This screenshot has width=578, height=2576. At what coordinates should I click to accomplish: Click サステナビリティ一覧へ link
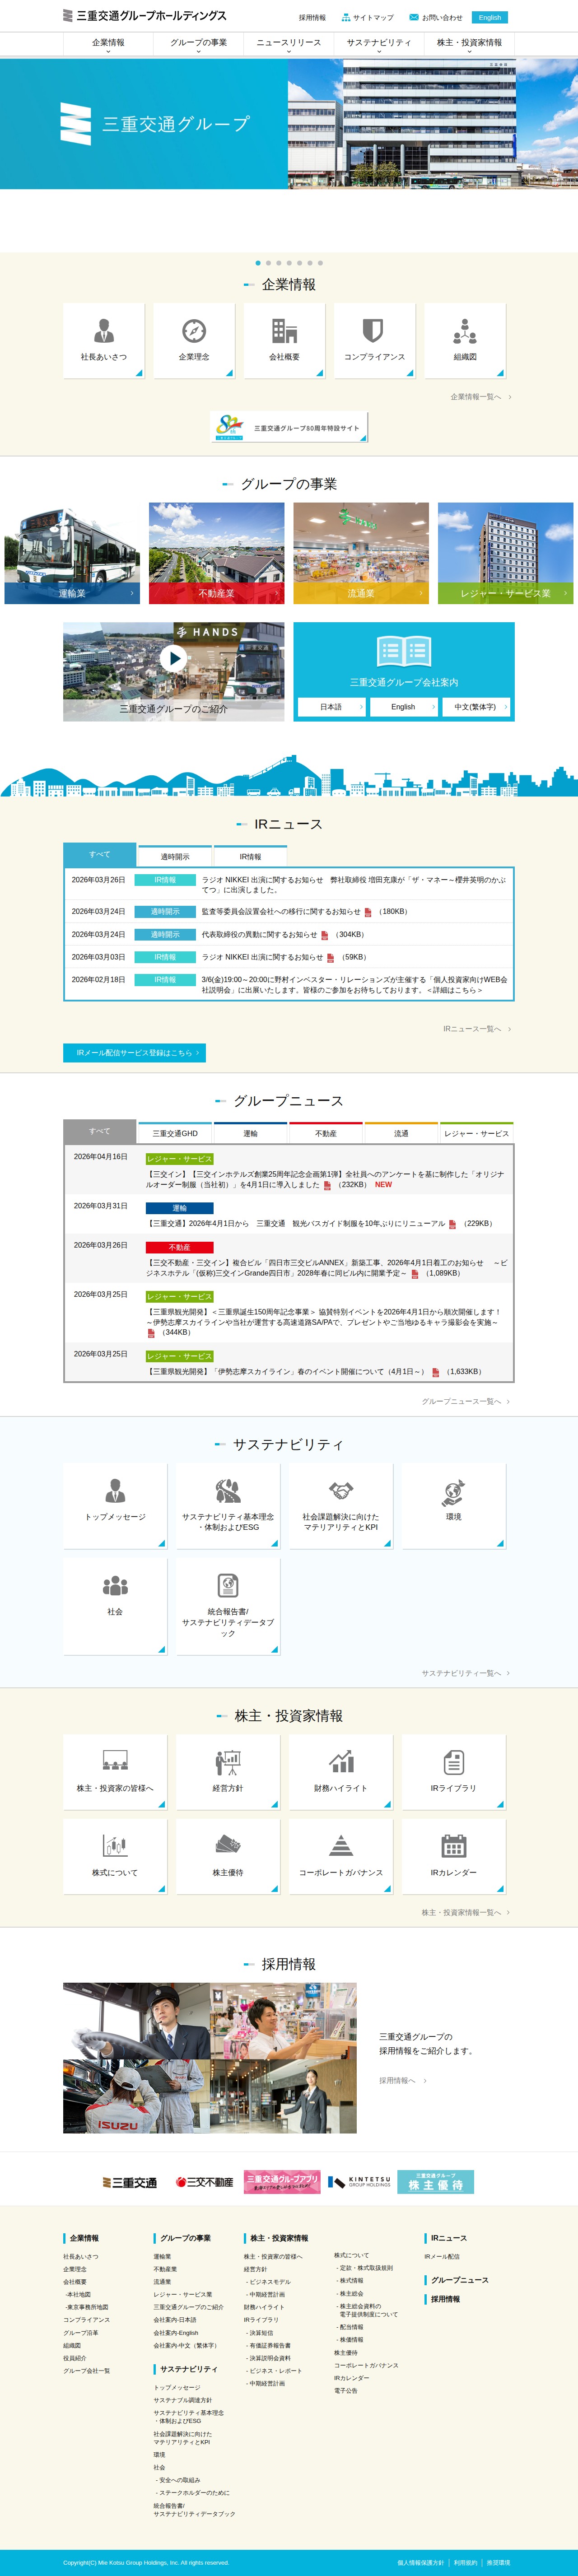466,1673
